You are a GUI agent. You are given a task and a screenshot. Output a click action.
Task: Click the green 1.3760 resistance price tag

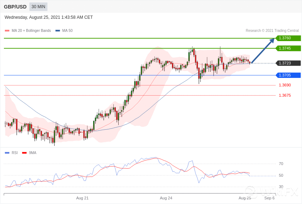click(x=288, y=38)
